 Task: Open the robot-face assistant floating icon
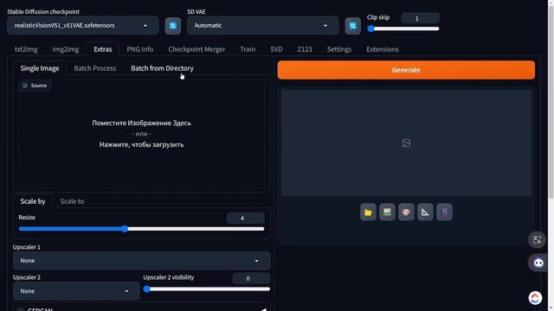538,263
